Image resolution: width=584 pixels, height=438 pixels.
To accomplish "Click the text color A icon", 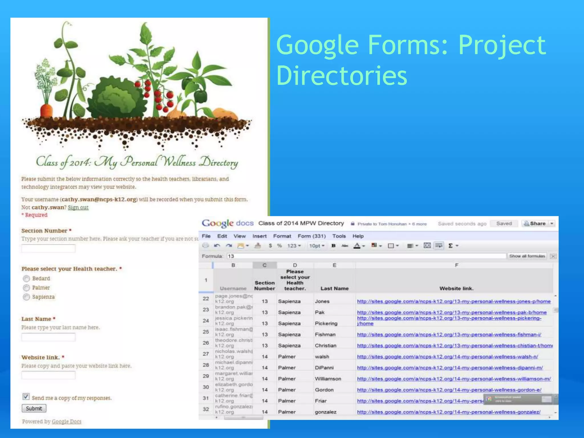I will [357, 246].
